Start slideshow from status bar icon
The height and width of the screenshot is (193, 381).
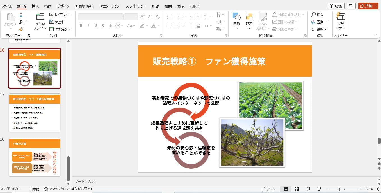pyautogui.click(x=319, y=189)
